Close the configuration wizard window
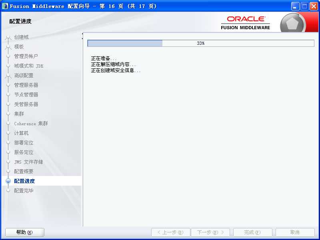 314,6
